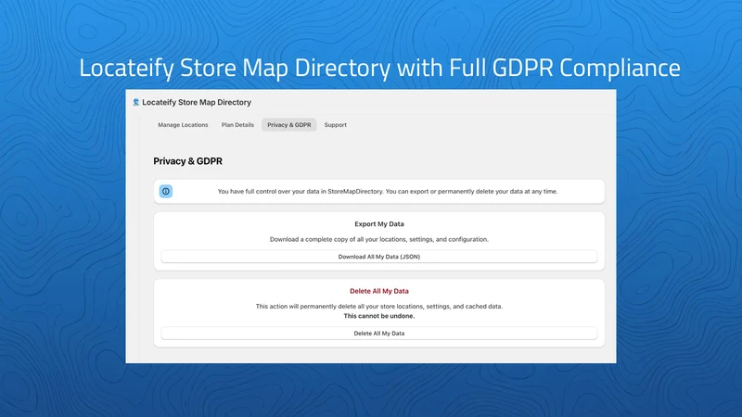Screen dimensions: 742x417
Task: Click Download All My Data (JSON) button
Action: (x=379, y=257)
